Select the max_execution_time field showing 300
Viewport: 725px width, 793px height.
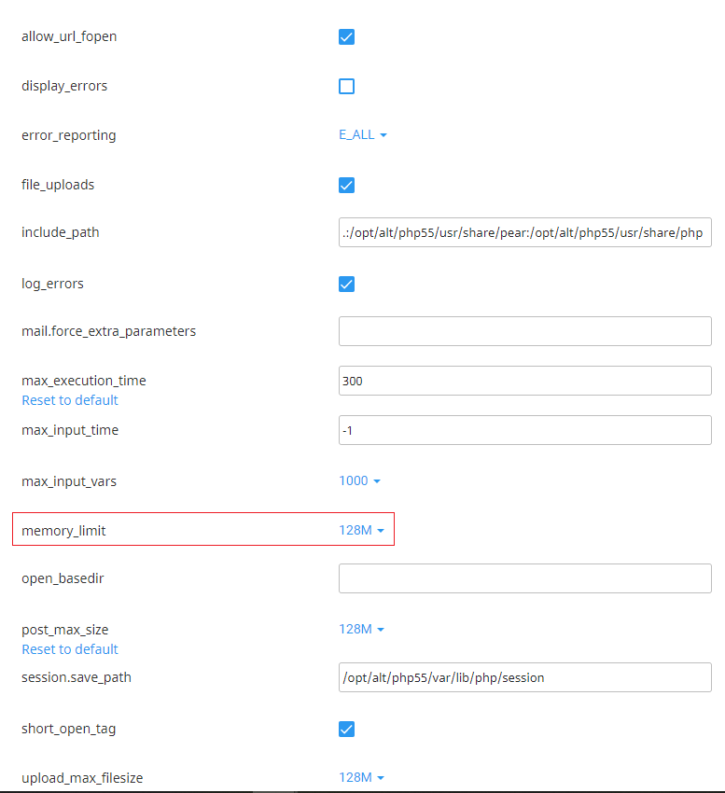coord(525,381)
